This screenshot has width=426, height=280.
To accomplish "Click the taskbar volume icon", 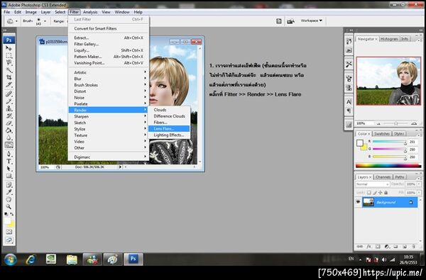I will tap(384, 259).
